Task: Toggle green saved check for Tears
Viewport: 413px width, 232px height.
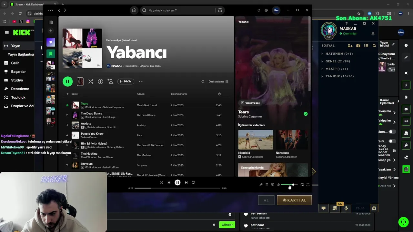Action: tap(306, 114)
